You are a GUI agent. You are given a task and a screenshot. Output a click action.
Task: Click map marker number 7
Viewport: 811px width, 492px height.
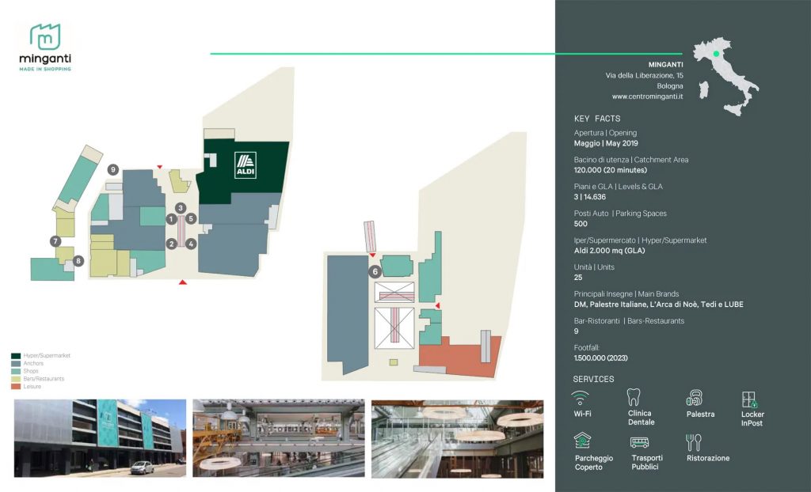55,240
